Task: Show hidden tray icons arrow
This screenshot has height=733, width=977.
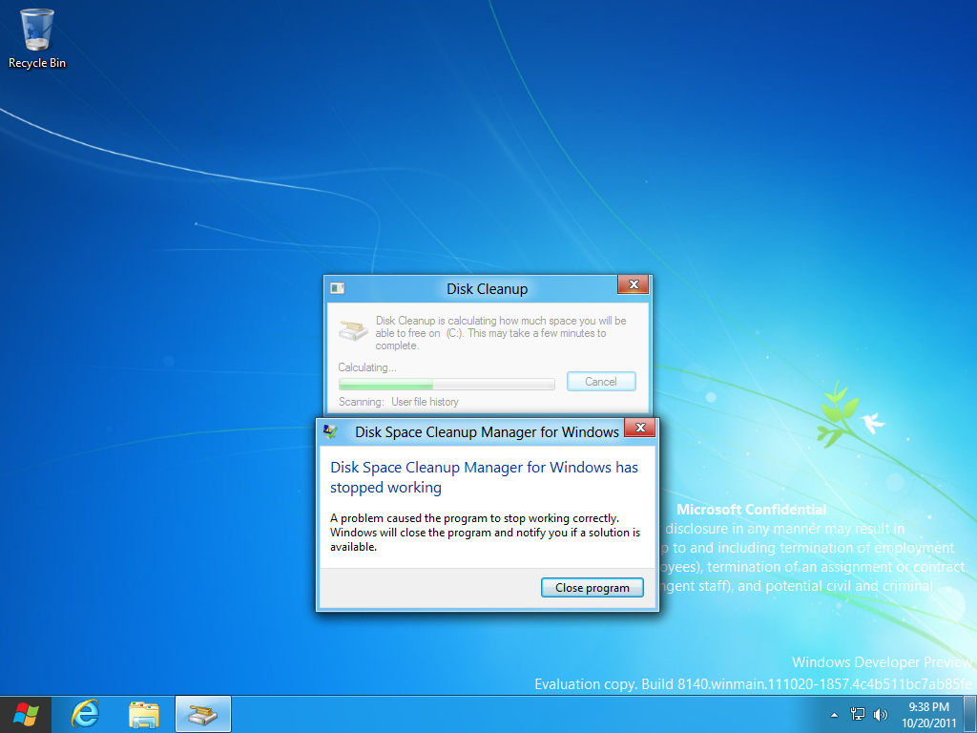Action: click(x=834, y=715)
